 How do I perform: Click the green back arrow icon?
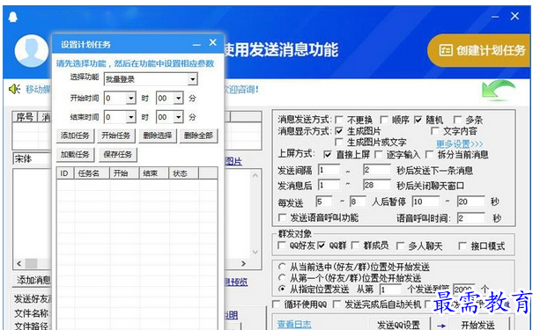tap(498, 90)
